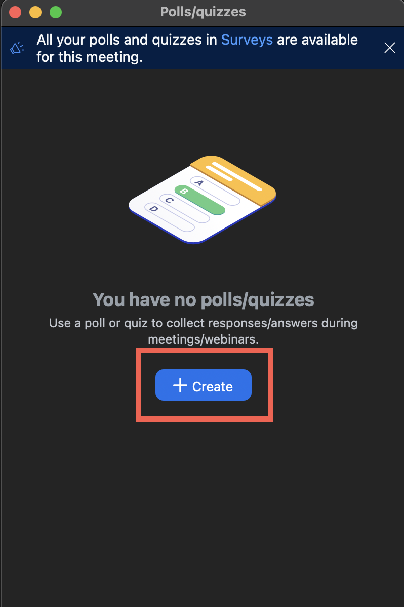This screenshot has width=404, height=607.
Task: Click the megaphone announcement icon
Action: [17, 47]
